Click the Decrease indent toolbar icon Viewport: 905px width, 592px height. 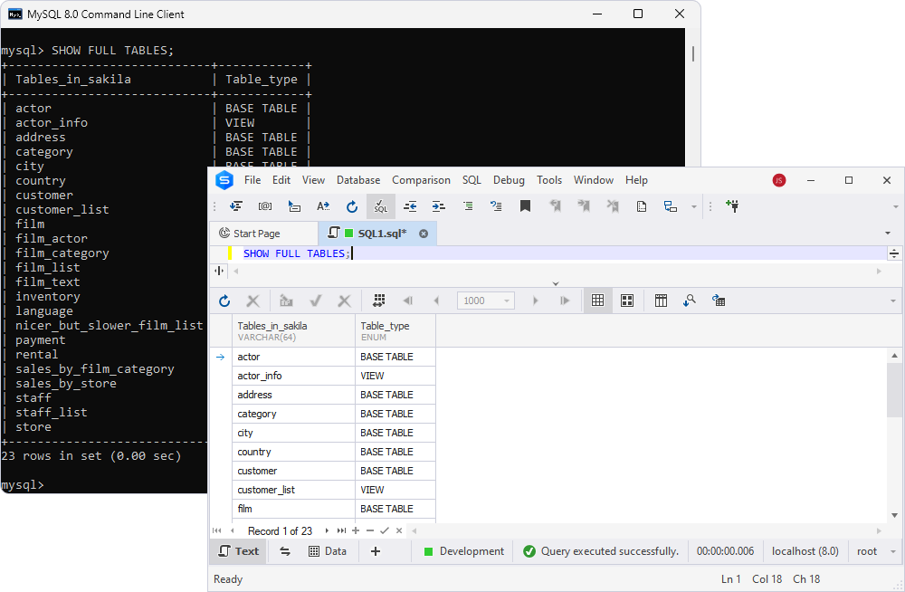coord(410,206)
